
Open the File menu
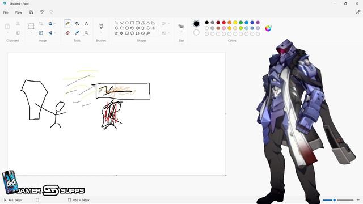click(x=6, y=12)
